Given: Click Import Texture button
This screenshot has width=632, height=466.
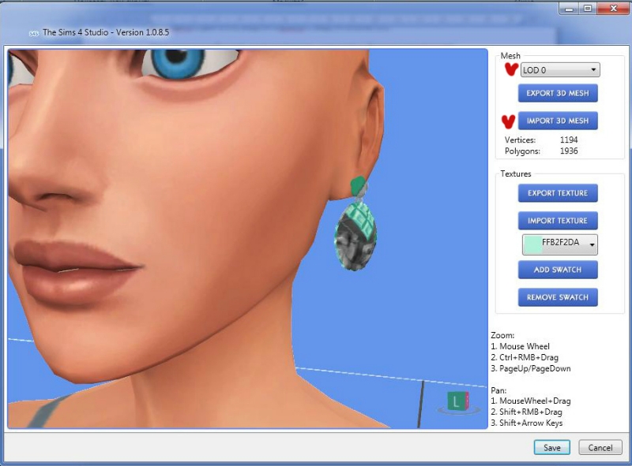Looking at the screenshot, I should (x=558, y=221).
